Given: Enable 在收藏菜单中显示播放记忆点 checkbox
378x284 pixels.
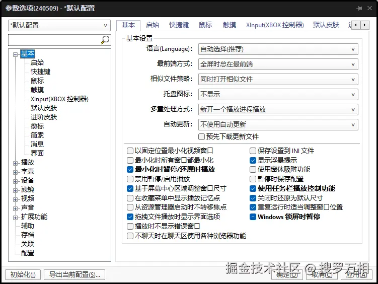Looking at the screenshot, I should (x=130, y=198).
